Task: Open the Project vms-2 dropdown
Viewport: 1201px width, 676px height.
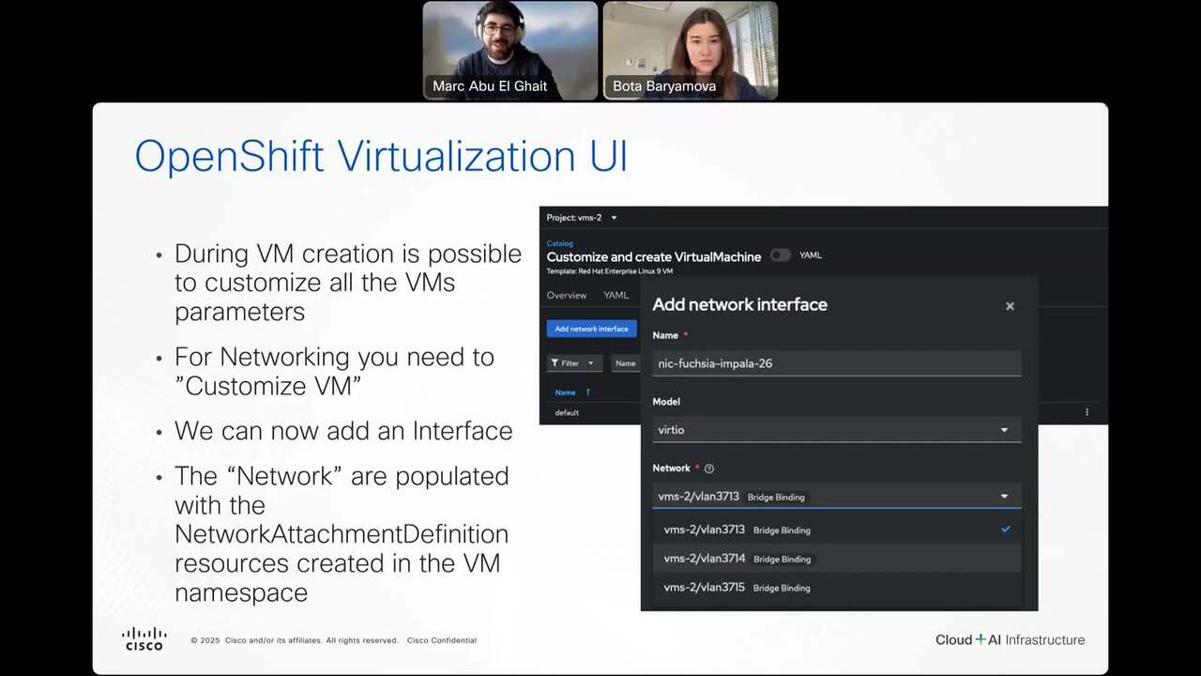Action: (582, 218)
